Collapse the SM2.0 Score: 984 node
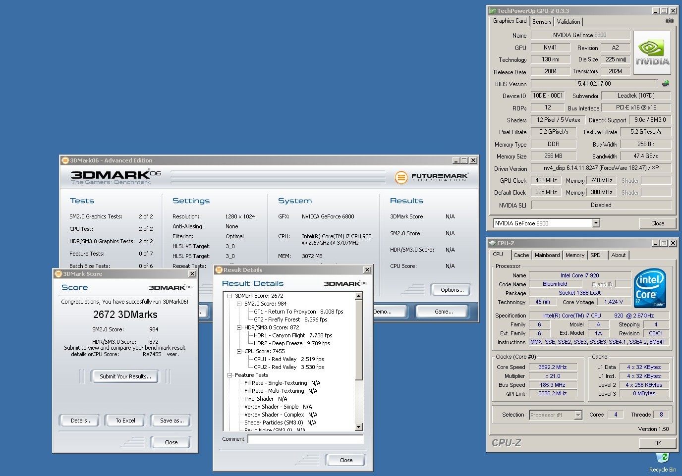This screenshot has width=682, height=476. click(x=239, y=304)
